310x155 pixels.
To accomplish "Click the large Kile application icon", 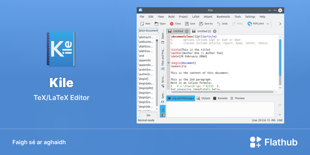I will click(x=61, y=49).
